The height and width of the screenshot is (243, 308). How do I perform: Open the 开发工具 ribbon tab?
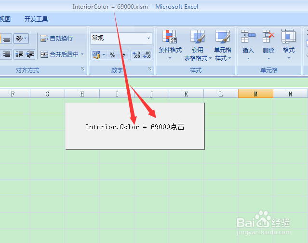(36, 19)
